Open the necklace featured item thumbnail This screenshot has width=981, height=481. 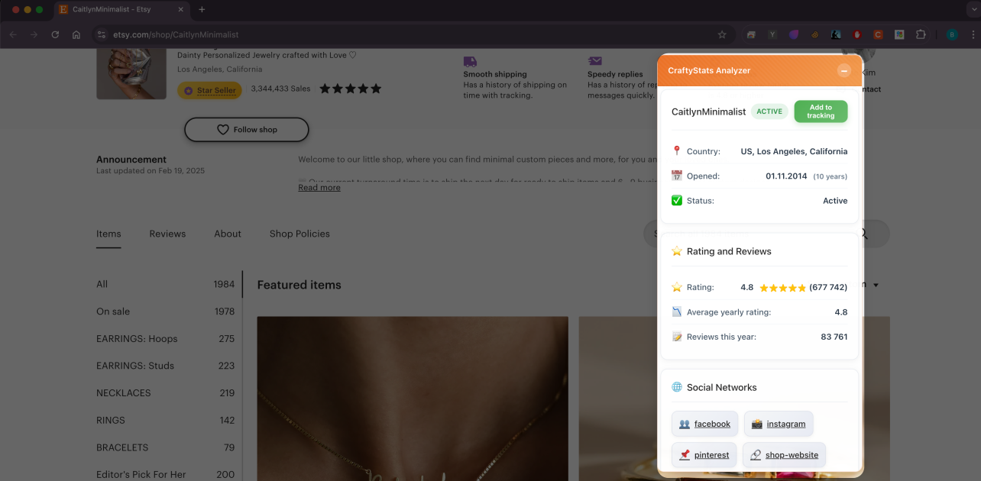point(413,399)
